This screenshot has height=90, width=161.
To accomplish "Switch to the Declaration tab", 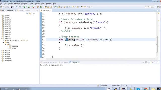I will (x=64, y=62).
